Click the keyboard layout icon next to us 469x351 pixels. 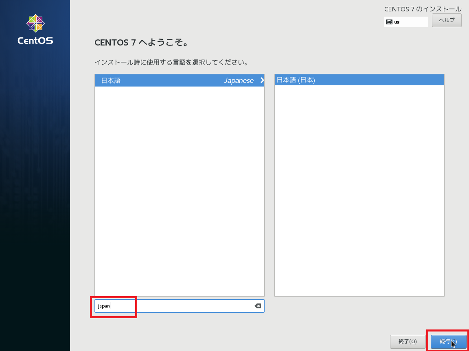pos(389,22)
